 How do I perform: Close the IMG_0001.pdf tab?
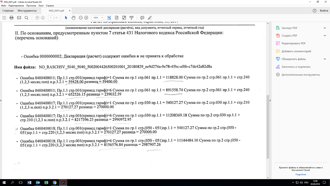(70, 10)
